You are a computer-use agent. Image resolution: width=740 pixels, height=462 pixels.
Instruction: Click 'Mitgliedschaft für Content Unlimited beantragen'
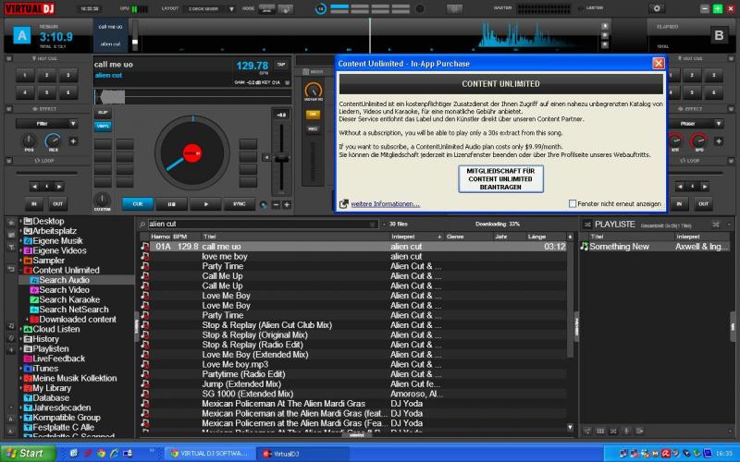500,179
